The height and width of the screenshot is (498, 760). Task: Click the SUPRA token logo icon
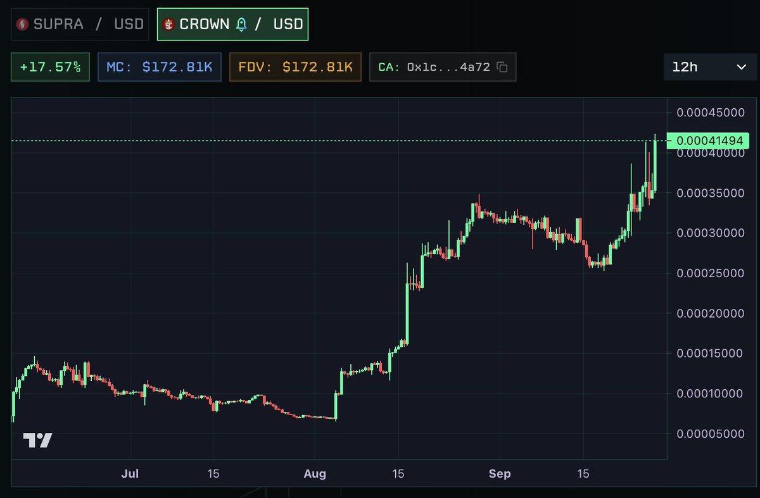pos(23,25)
